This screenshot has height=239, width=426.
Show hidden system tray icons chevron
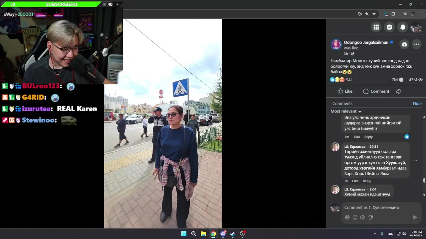[374, 234]
